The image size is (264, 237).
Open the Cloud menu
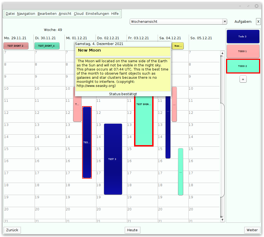click(79, 14)
